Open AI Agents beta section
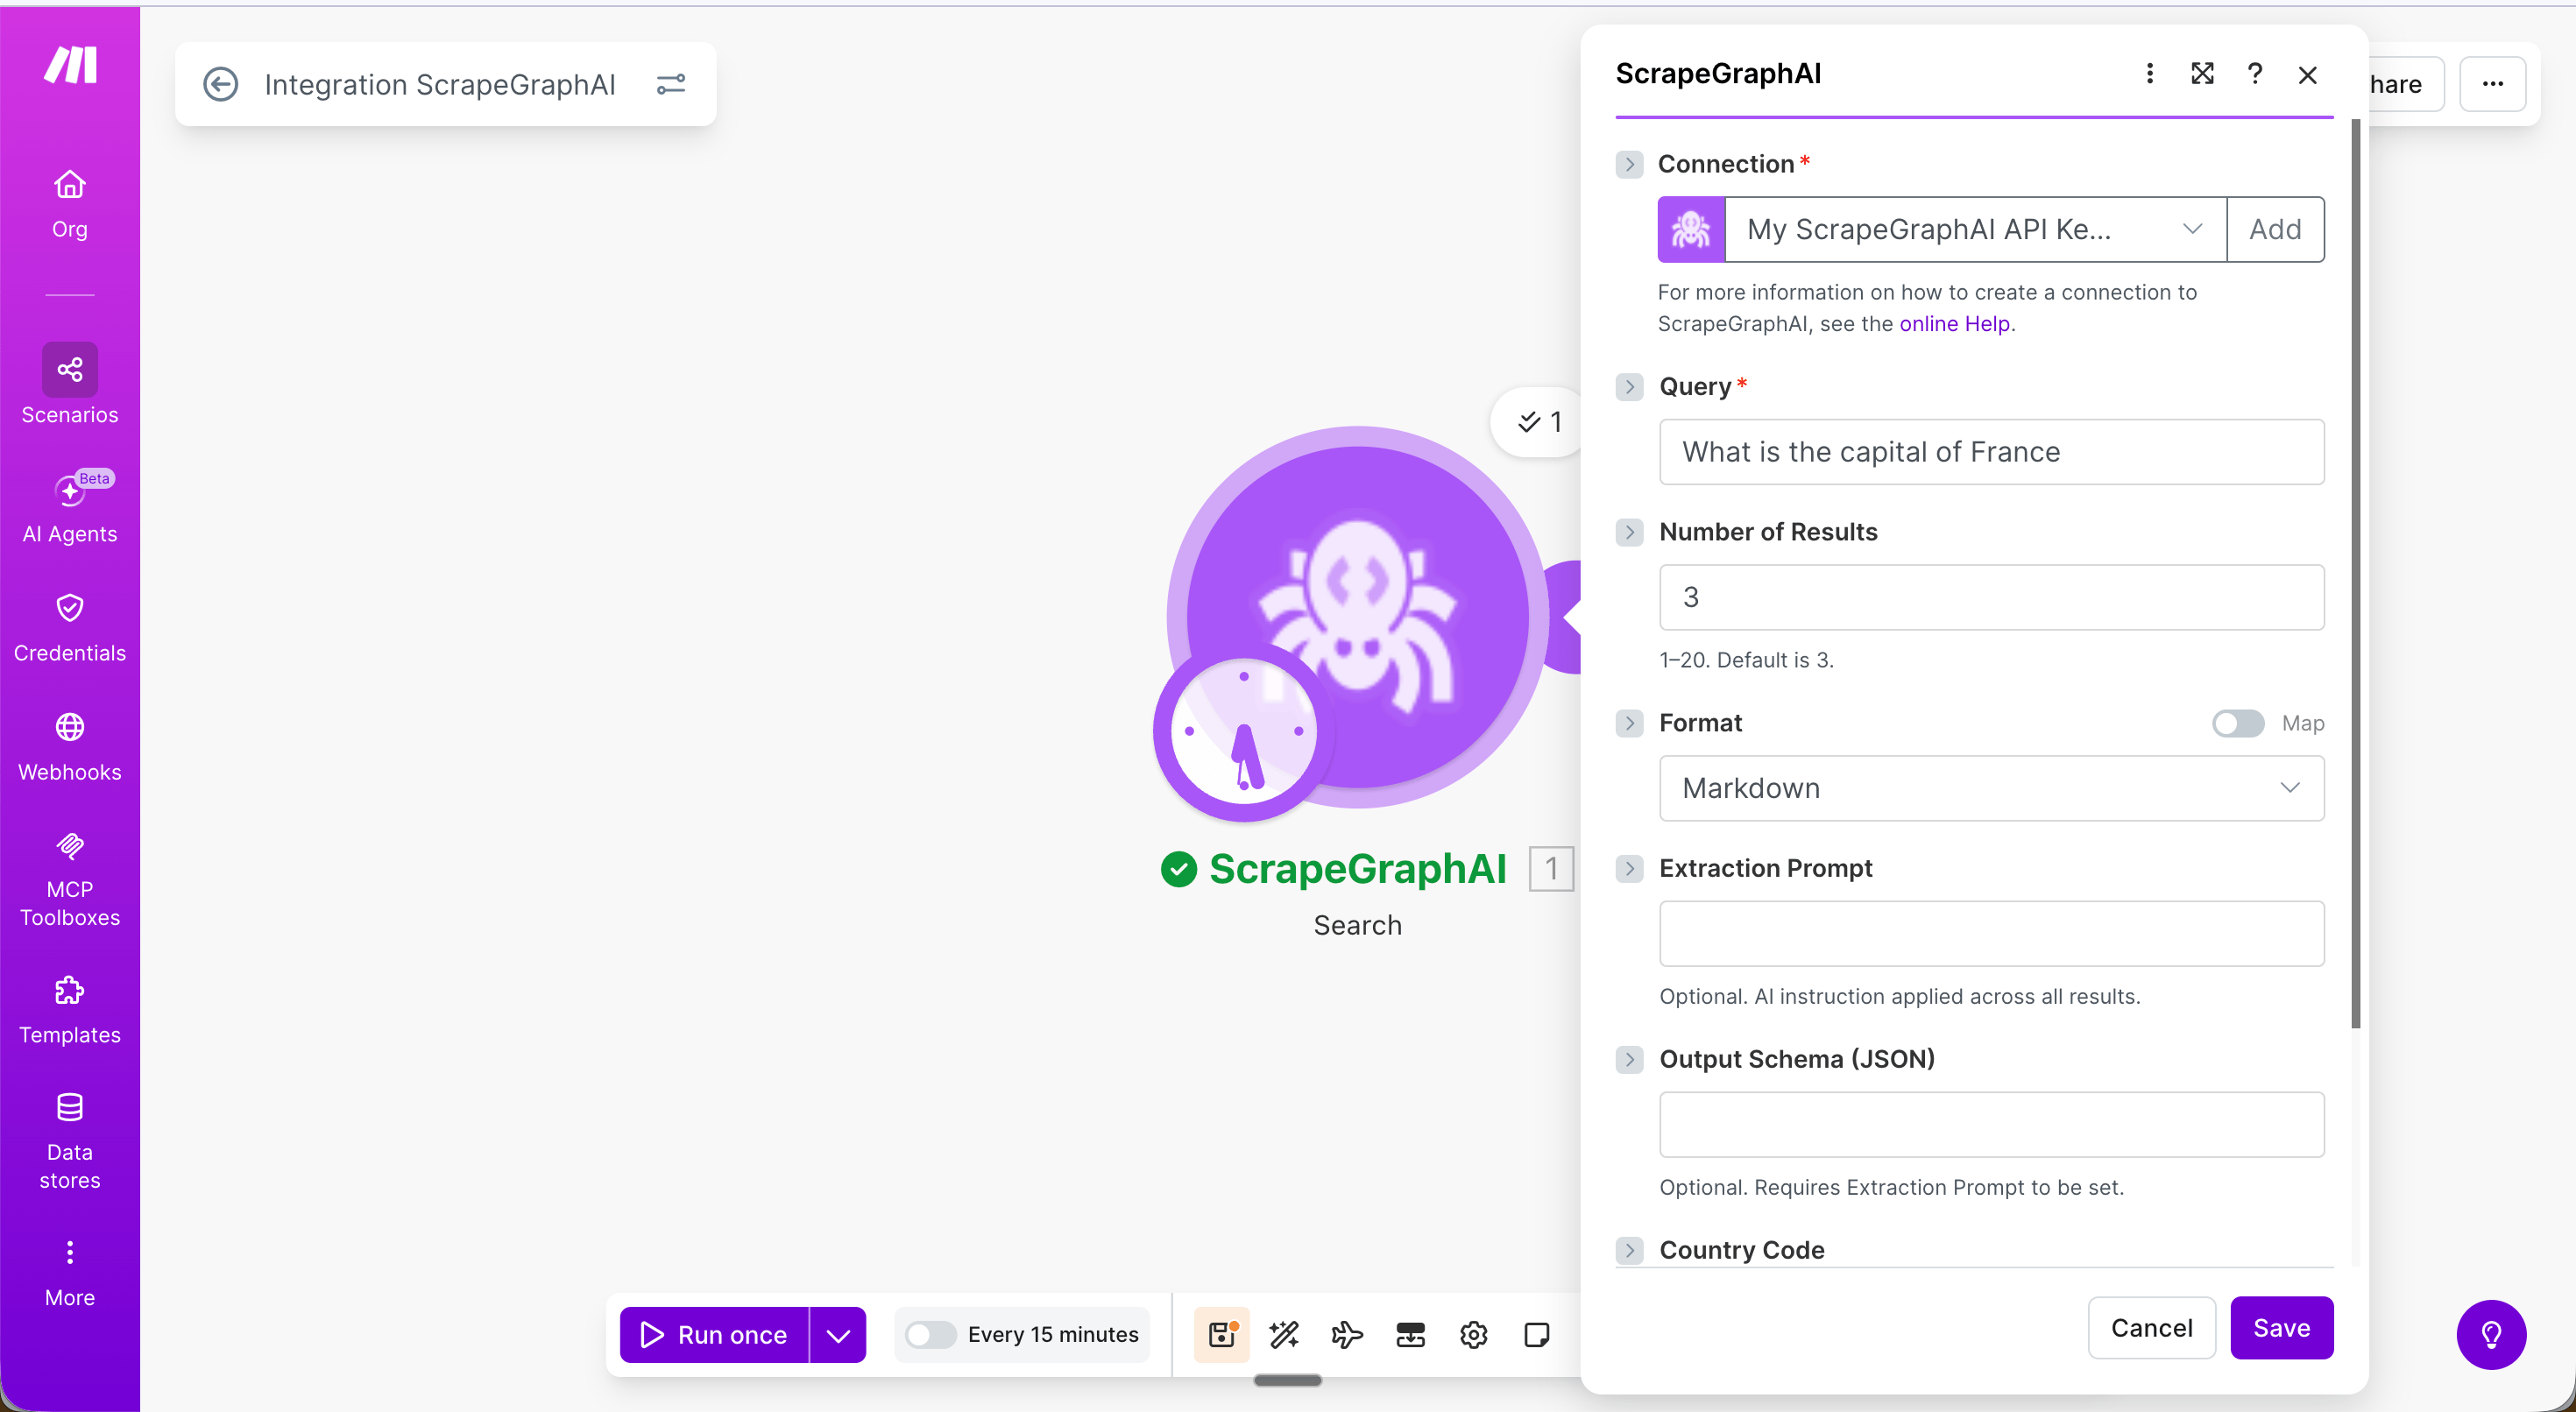Viewport: 2576px width, 1412px height. pos(70,508)
